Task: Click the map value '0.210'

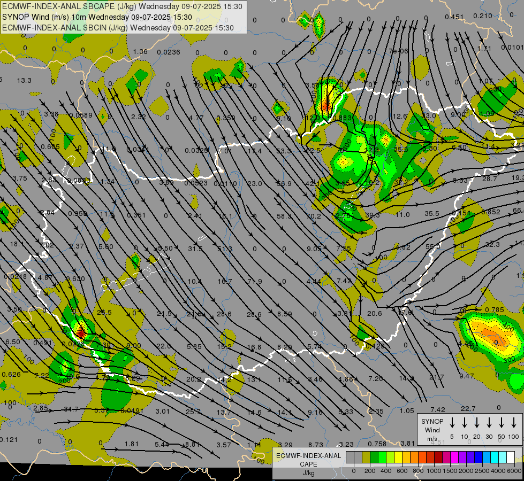Action: [x=483, y=15]
